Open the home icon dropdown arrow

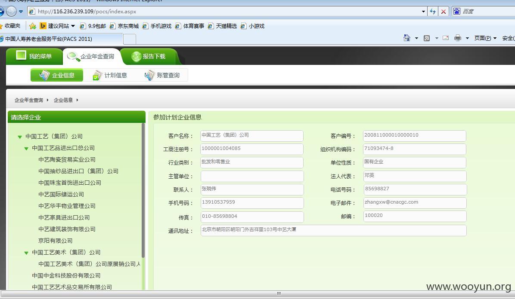(x=416, y=38)
